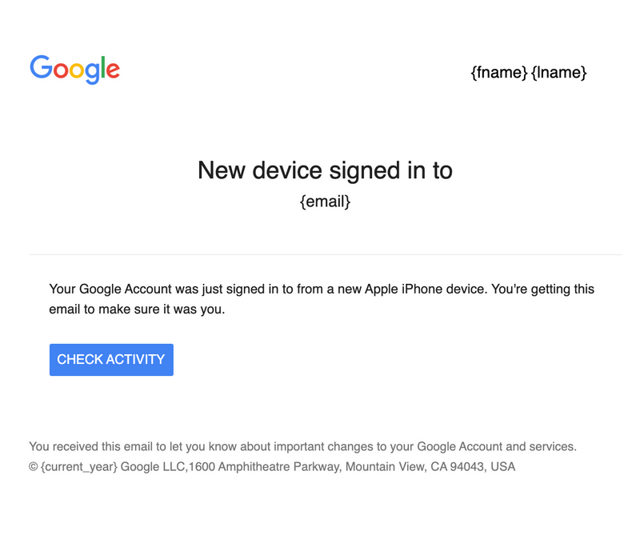This screenshot has height=543, width=640.
Task: Click the red 'o' in the Google logo
Action: [61, 70]
